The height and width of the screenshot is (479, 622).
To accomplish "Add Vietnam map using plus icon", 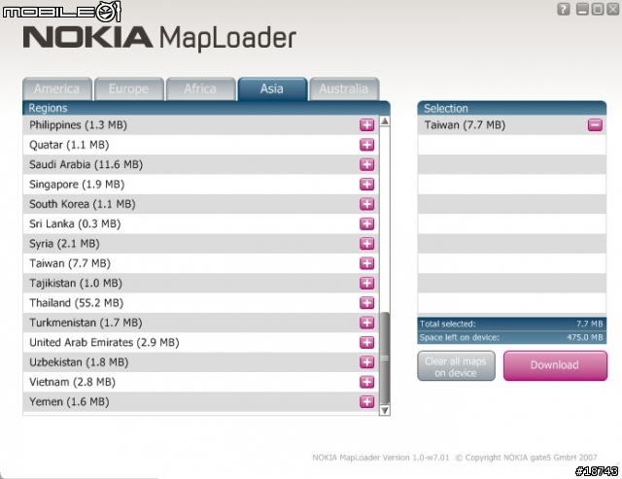I will point(367,382).
